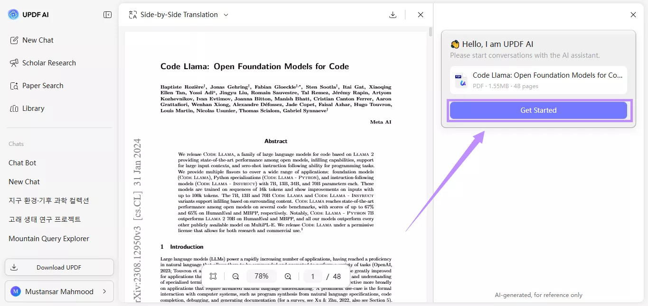The height and width of the screenshot is (306, 648).
Task: Click the Download UPDF arrow icon
Action: tap(14, 267)
